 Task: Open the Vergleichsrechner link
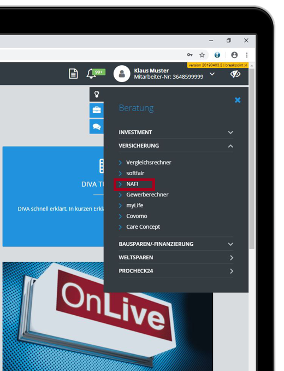click(x=149, y=163)
